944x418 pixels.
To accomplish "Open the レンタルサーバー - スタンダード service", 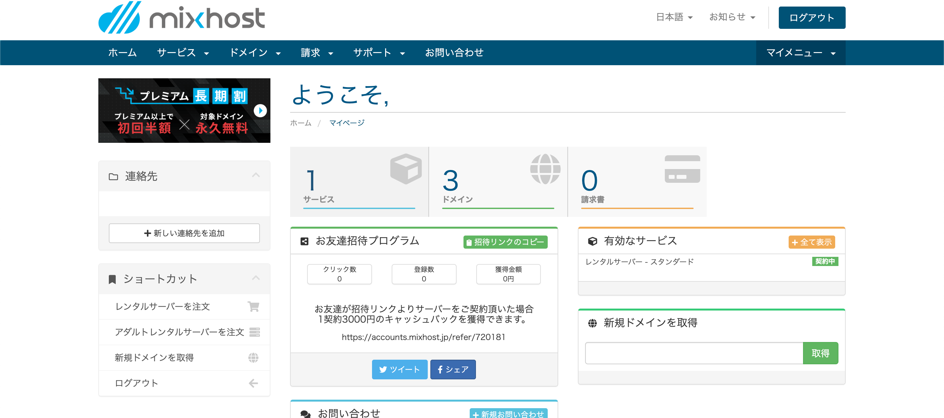I will coord(639,261).
